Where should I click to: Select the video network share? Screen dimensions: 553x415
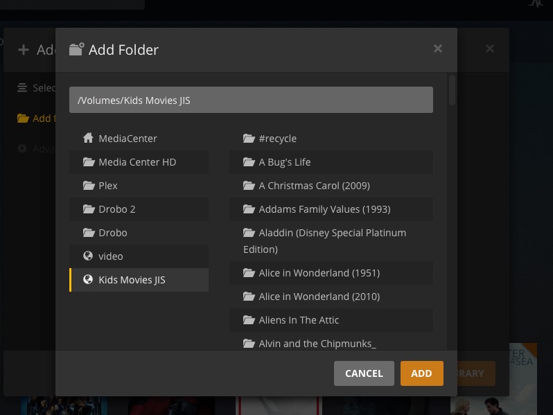click(139, 256)
